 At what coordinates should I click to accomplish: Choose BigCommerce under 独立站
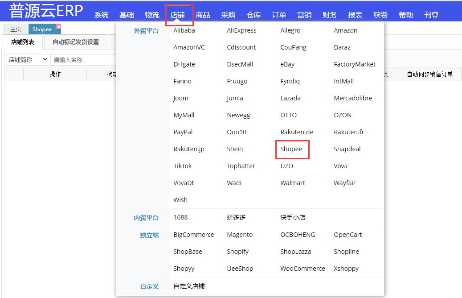[194, 235]
